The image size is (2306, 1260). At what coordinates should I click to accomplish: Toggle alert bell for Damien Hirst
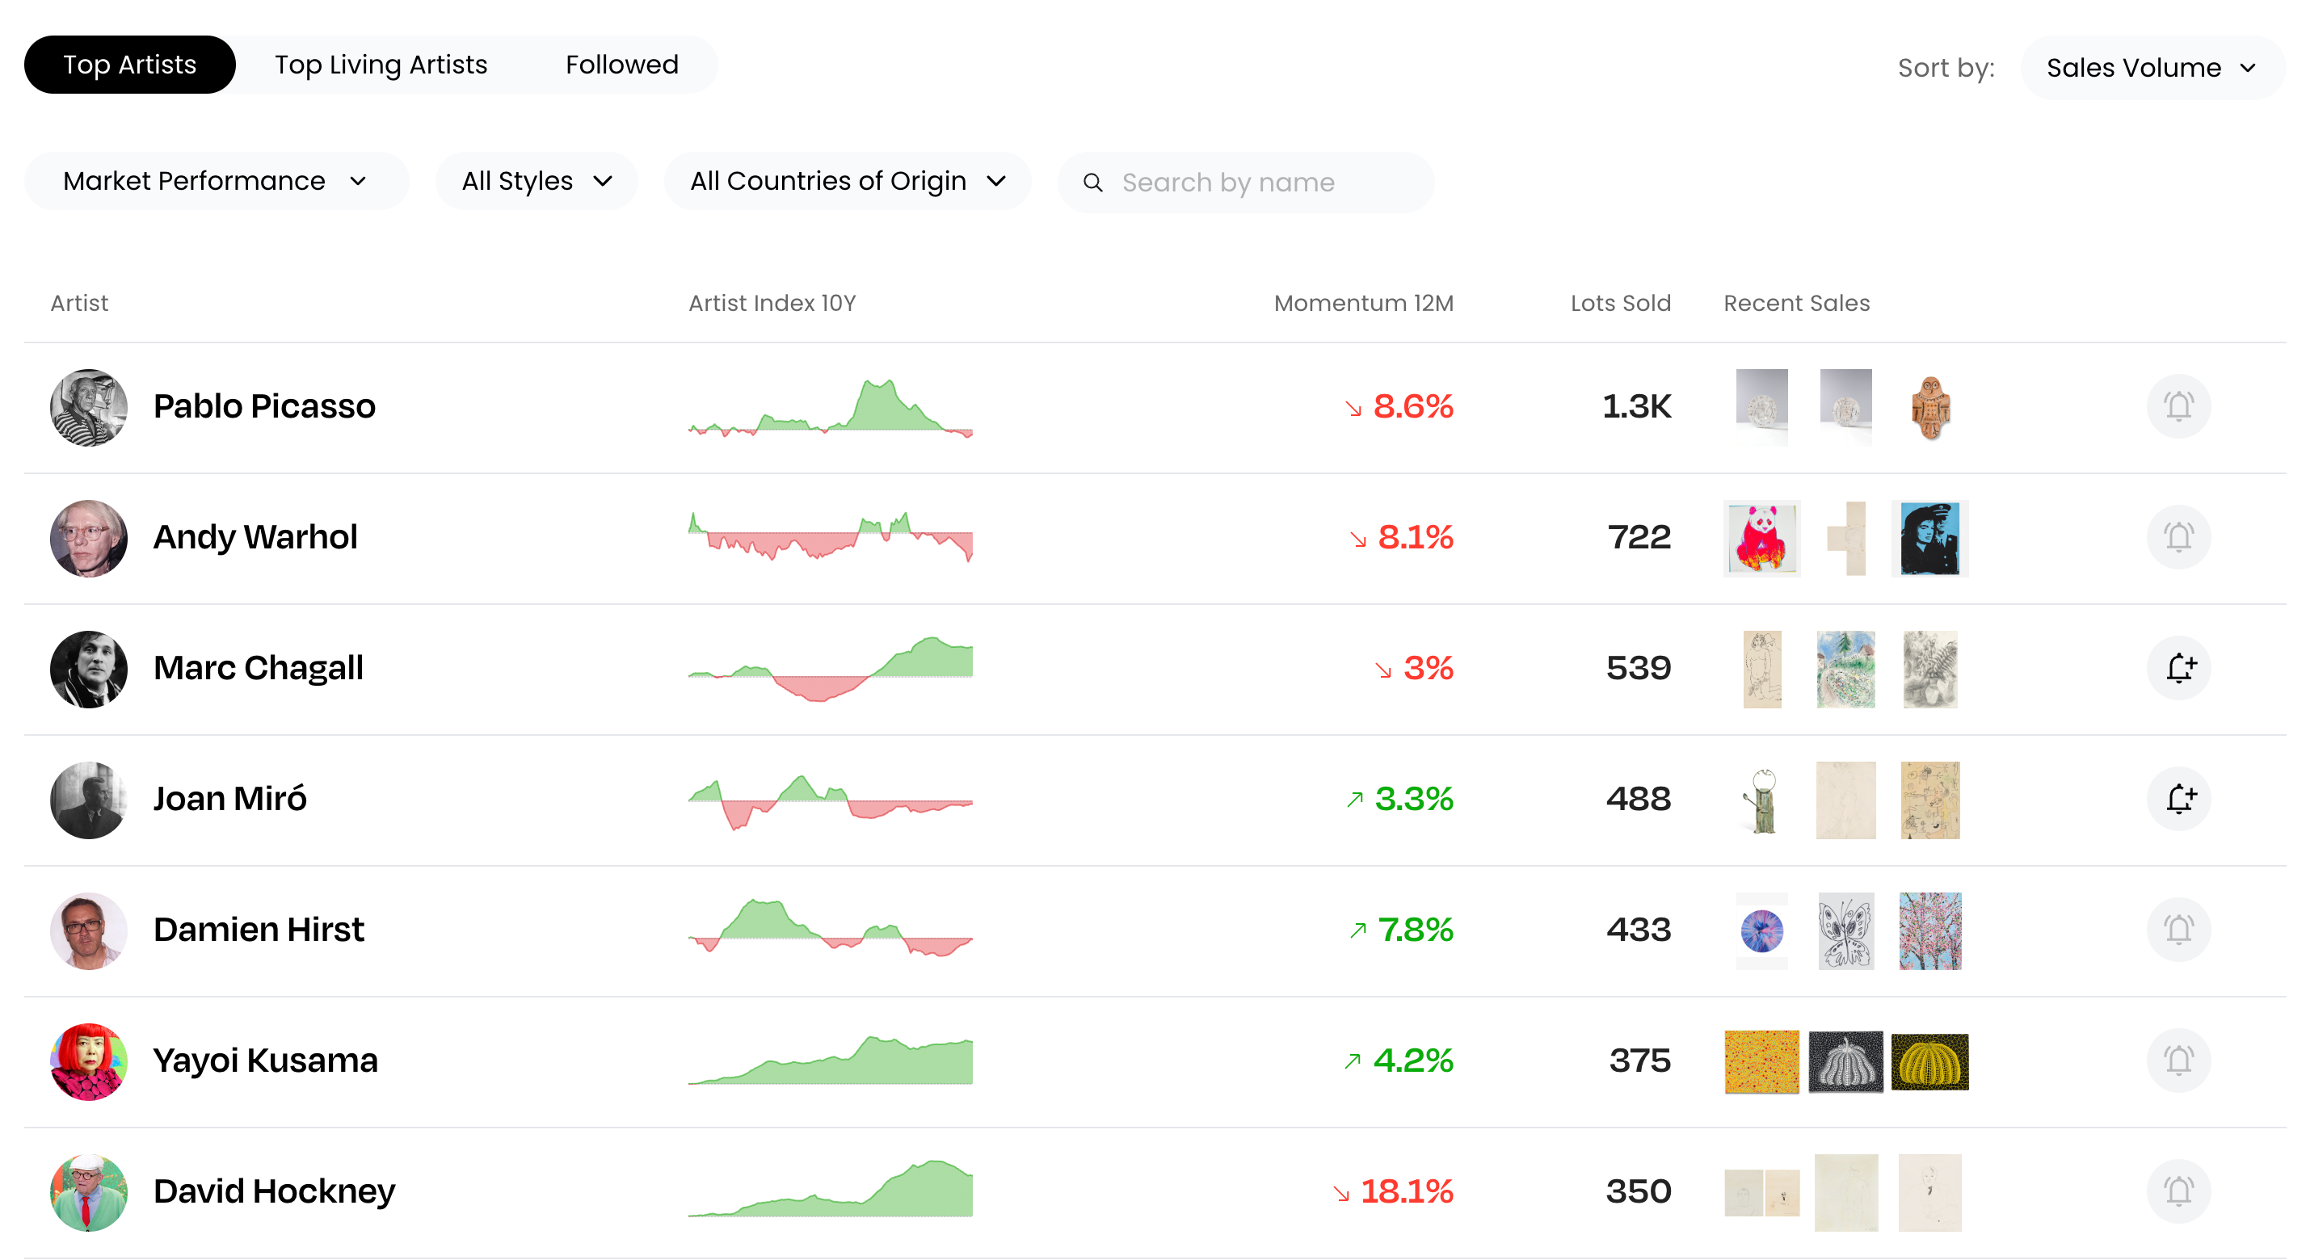pos(2178,929)
